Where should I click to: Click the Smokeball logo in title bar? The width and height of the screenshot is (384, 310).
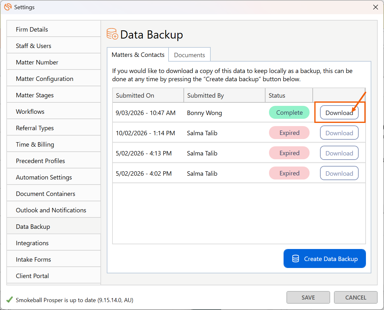click(x=8, y=7)
